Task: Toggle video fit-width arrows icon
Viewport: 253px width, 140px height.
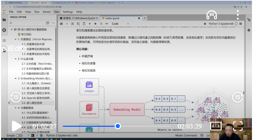Action: coord(216,126)
